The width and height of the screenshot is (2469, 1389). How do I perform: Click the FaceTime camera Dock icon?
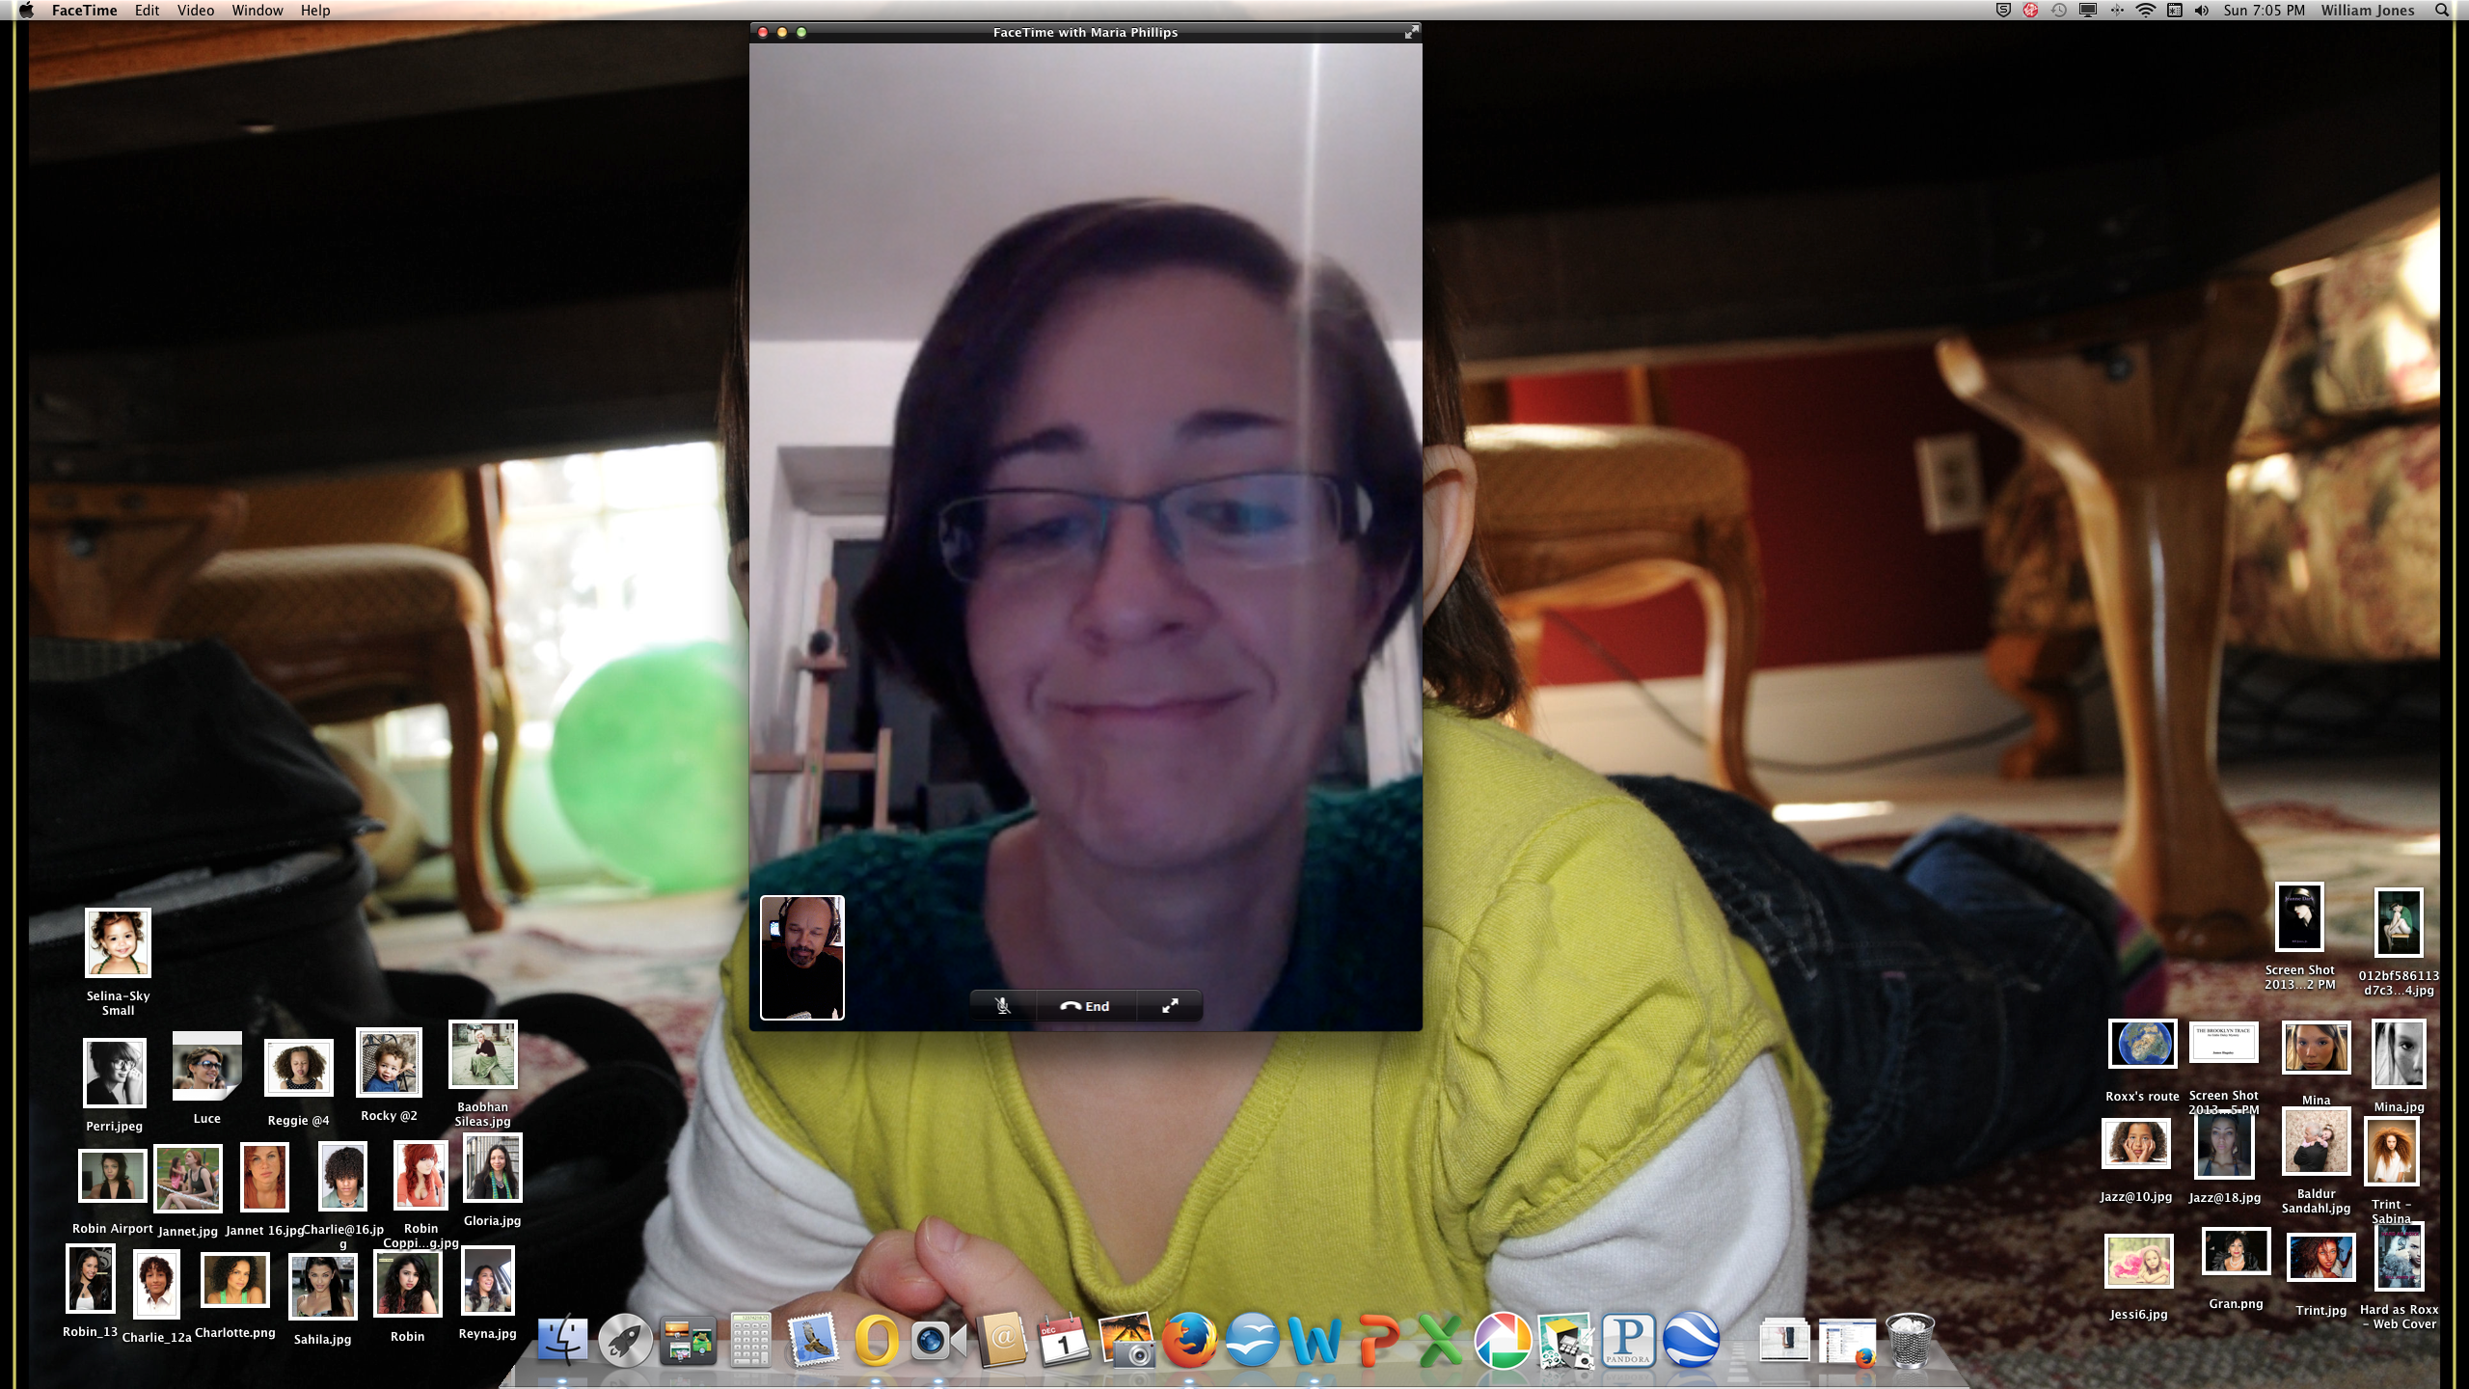937,1340
